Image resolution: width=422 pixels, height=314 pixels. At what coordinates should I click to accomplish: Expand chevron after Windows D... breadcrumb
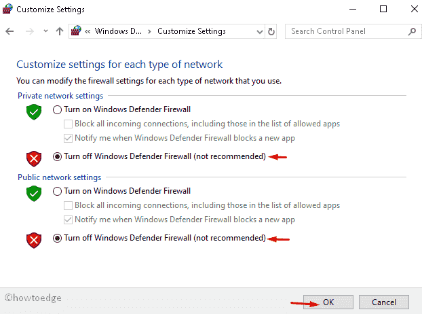(149, 31)
